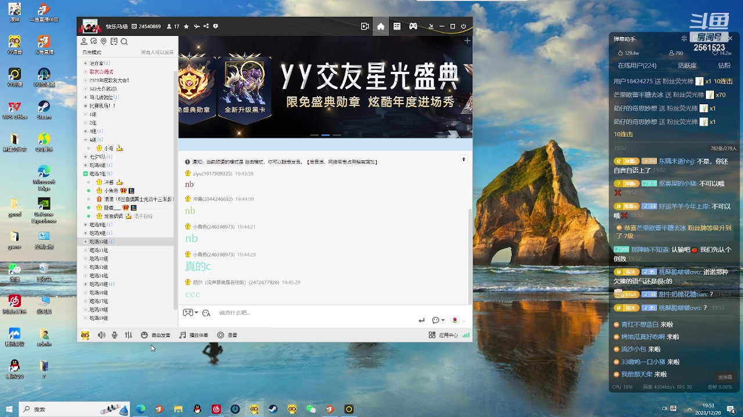Favorite the channel with the star icon
The image size is (743, 417).
186,26
